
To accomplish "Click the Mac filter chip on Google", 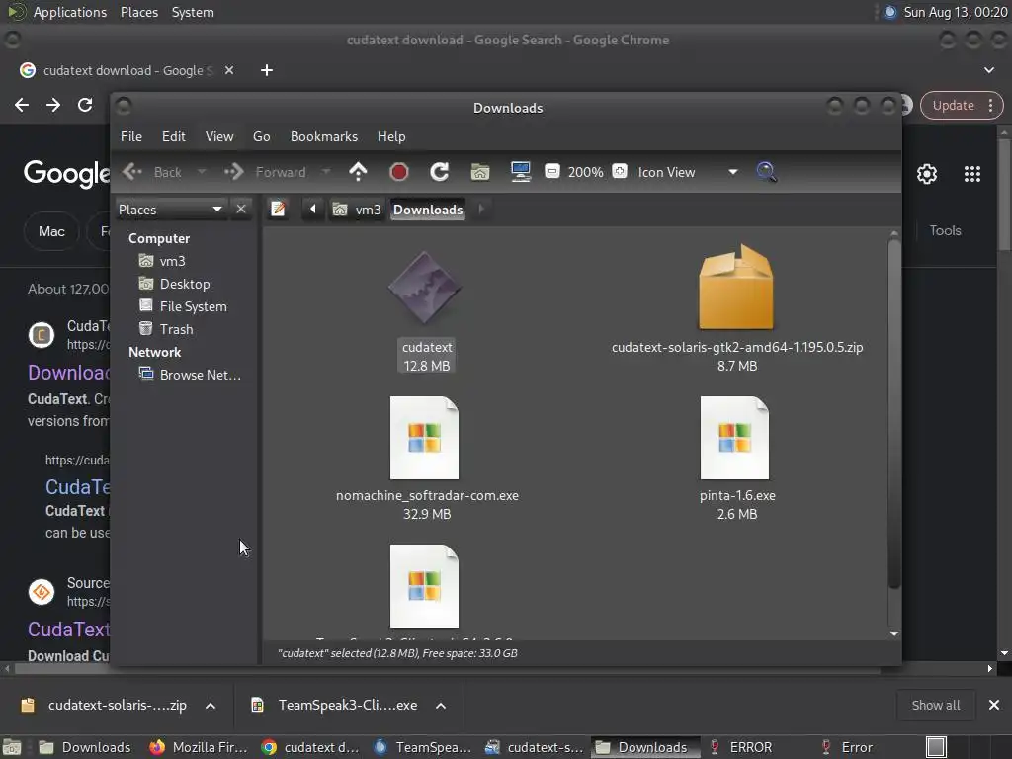I will [51, 231].
